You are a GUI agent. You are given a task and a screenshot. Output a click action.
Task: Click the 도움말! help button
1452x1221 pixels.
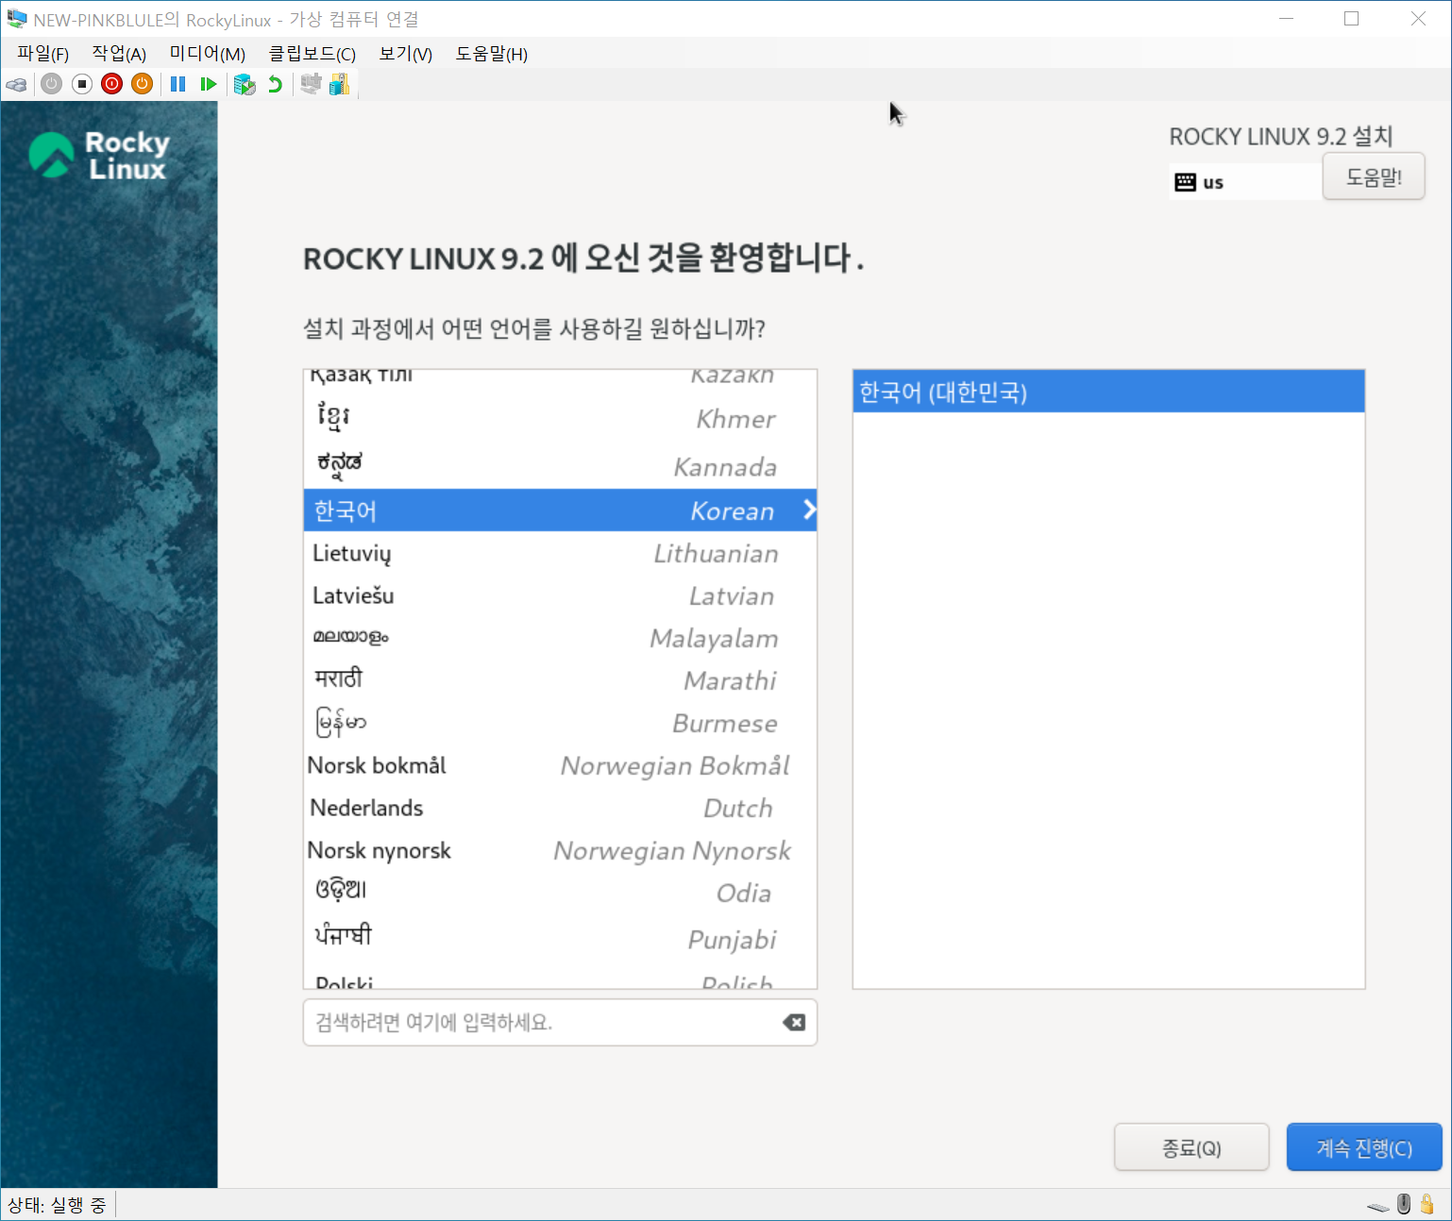(x=1374, y=177)
